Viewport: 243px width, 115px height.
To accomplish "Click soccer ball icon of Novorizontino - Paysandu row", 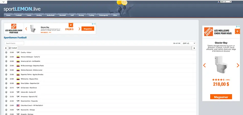I will (x=6, y=101).
